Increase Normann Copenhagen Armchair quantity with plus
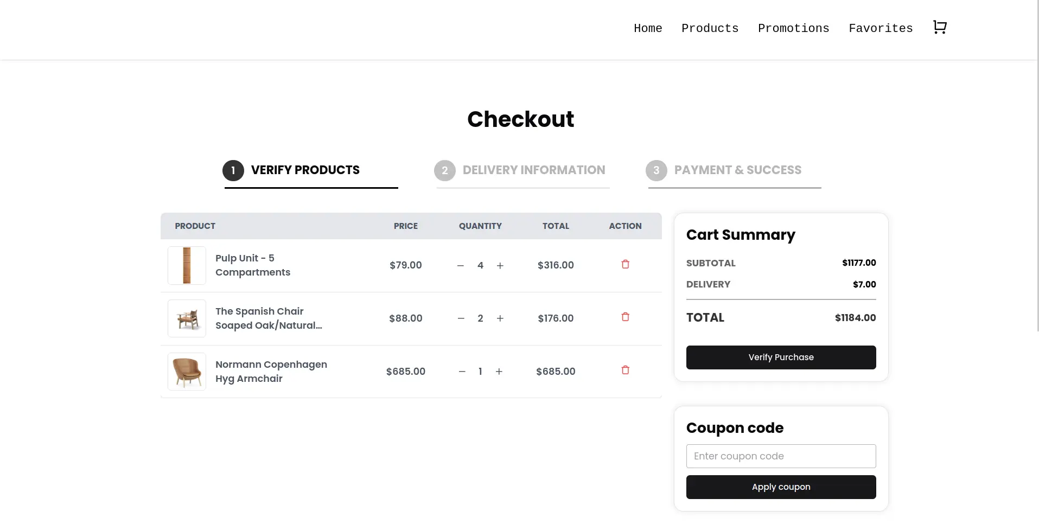 [499, 372]
